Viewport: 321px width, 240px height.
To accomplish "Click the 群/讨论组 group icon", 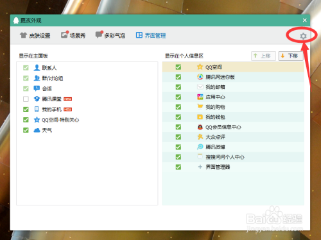I will point(37,78).
